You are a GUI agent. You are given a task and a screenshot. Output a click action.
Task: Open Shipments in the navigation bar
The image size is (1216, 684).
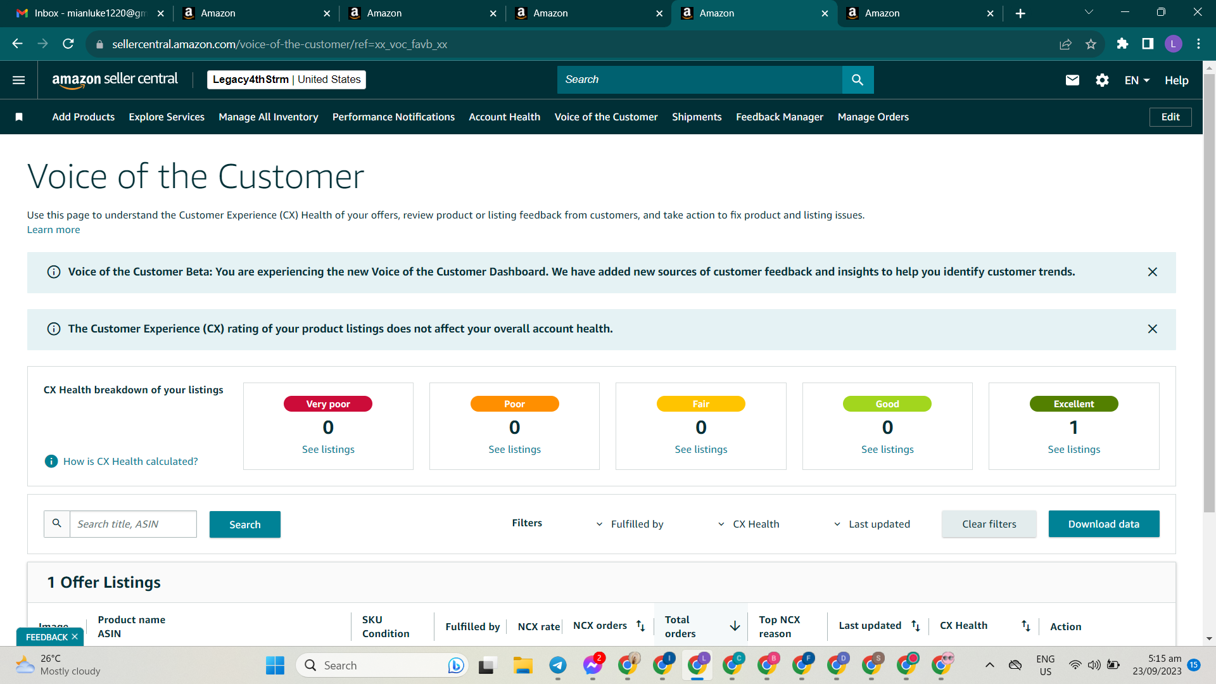(697, 117)
